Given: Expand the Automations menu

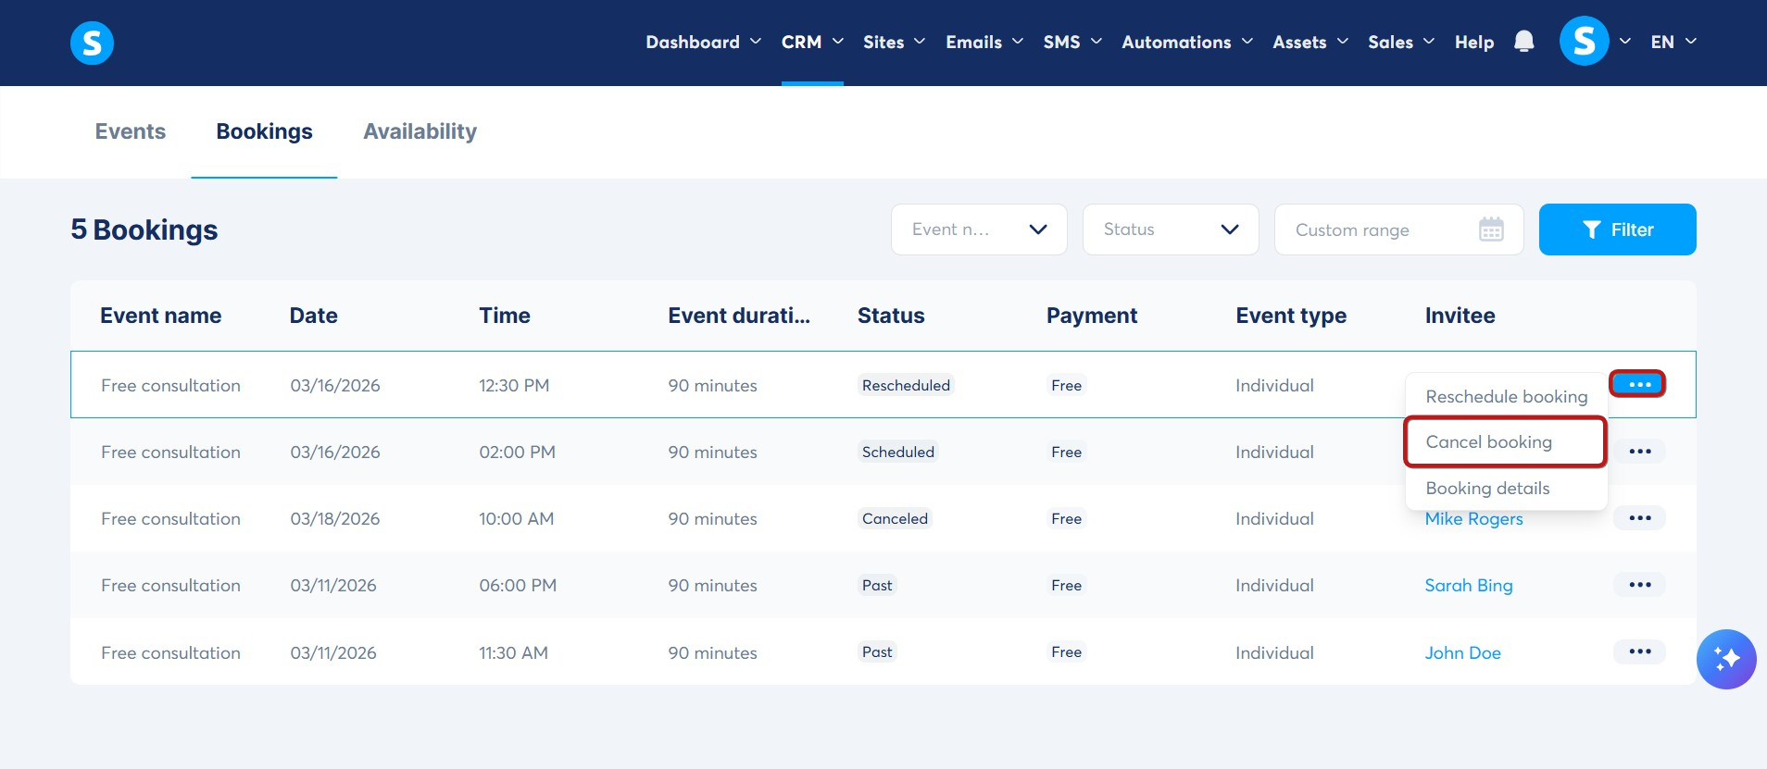Looking at the screenshot, I should pos(1187,42).
